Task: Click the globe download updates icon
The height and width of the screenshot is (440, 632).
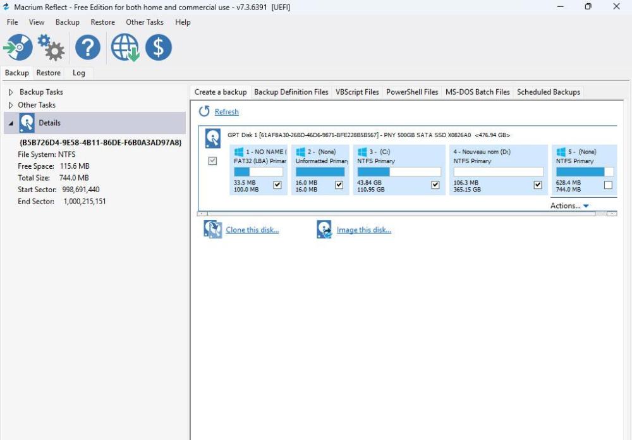Action: tap(125, 47)
